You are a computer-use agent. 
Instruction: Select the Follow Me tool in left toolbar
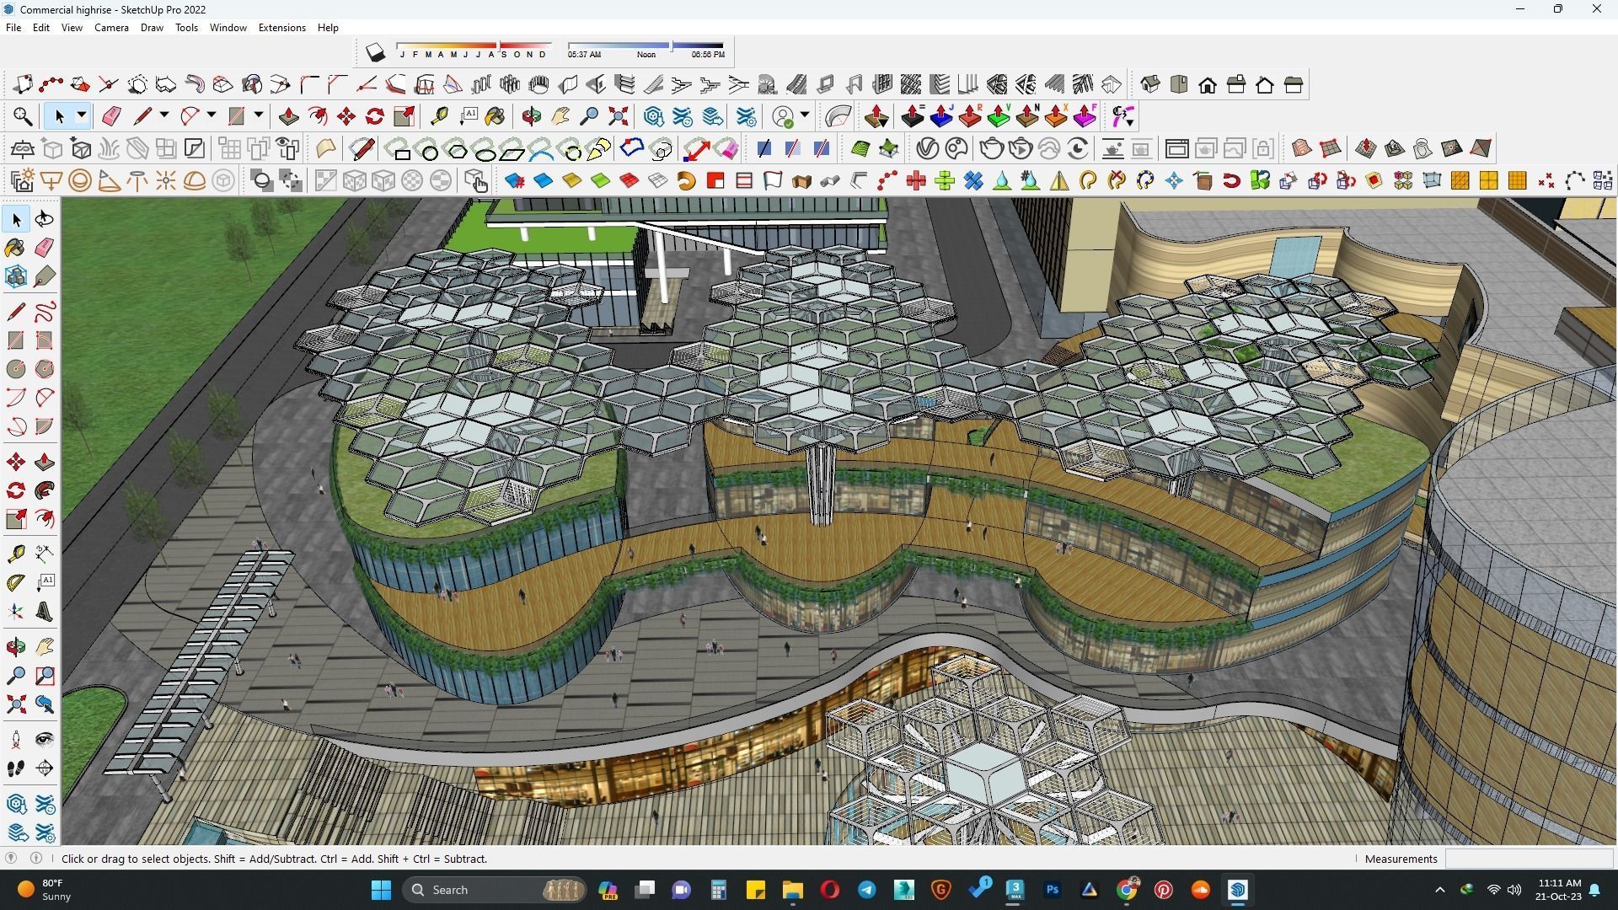(x=45, y=490)
